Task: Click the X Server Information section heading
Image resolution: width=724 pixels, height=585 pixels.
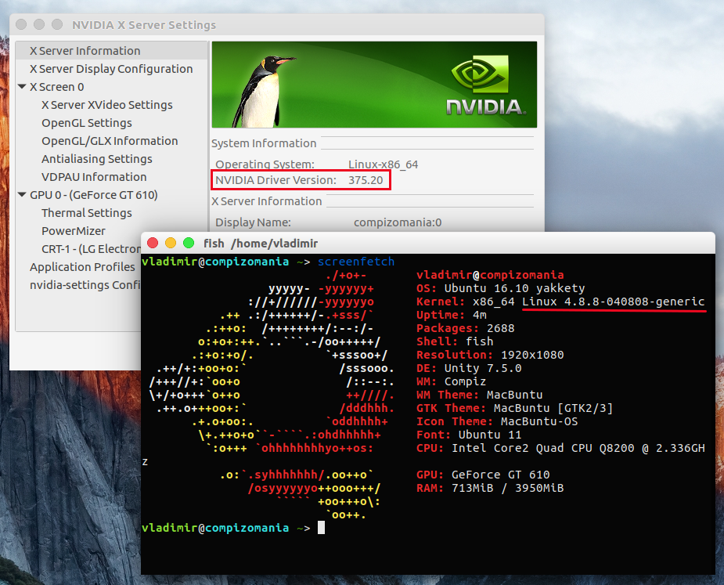Action: pyautogui.click(x=266, y=201)
